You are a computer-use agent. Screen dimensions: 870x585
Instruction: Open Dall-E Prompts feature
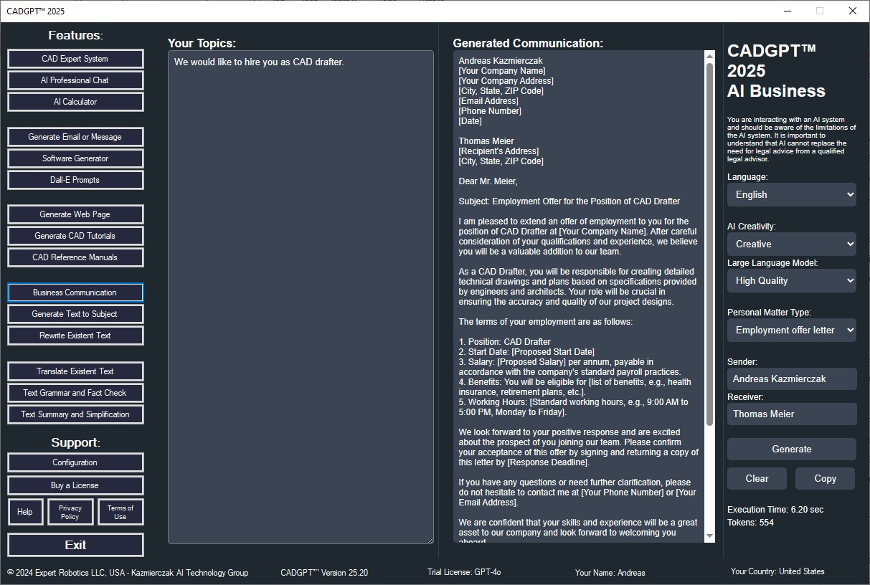point(75,180)
